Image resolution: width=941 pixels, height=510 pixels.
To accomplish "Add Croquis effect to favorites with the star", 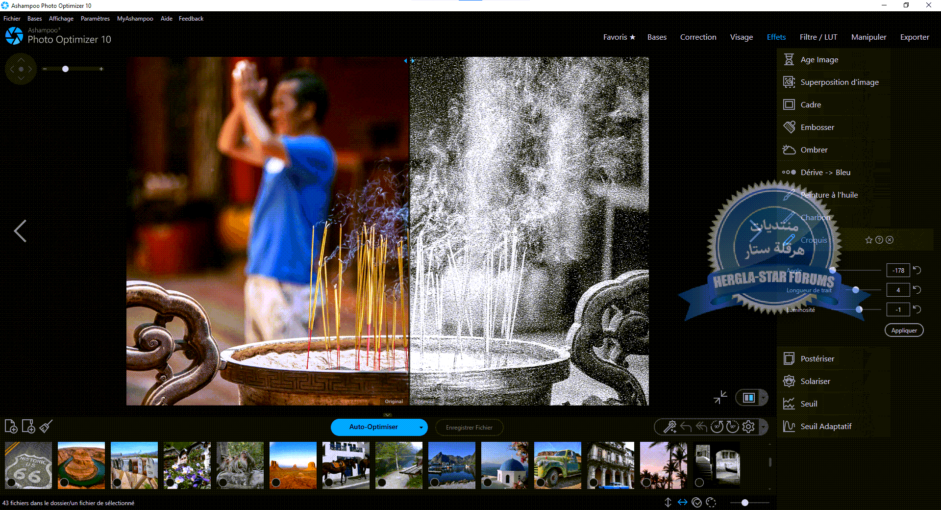I will pos(869,240).
